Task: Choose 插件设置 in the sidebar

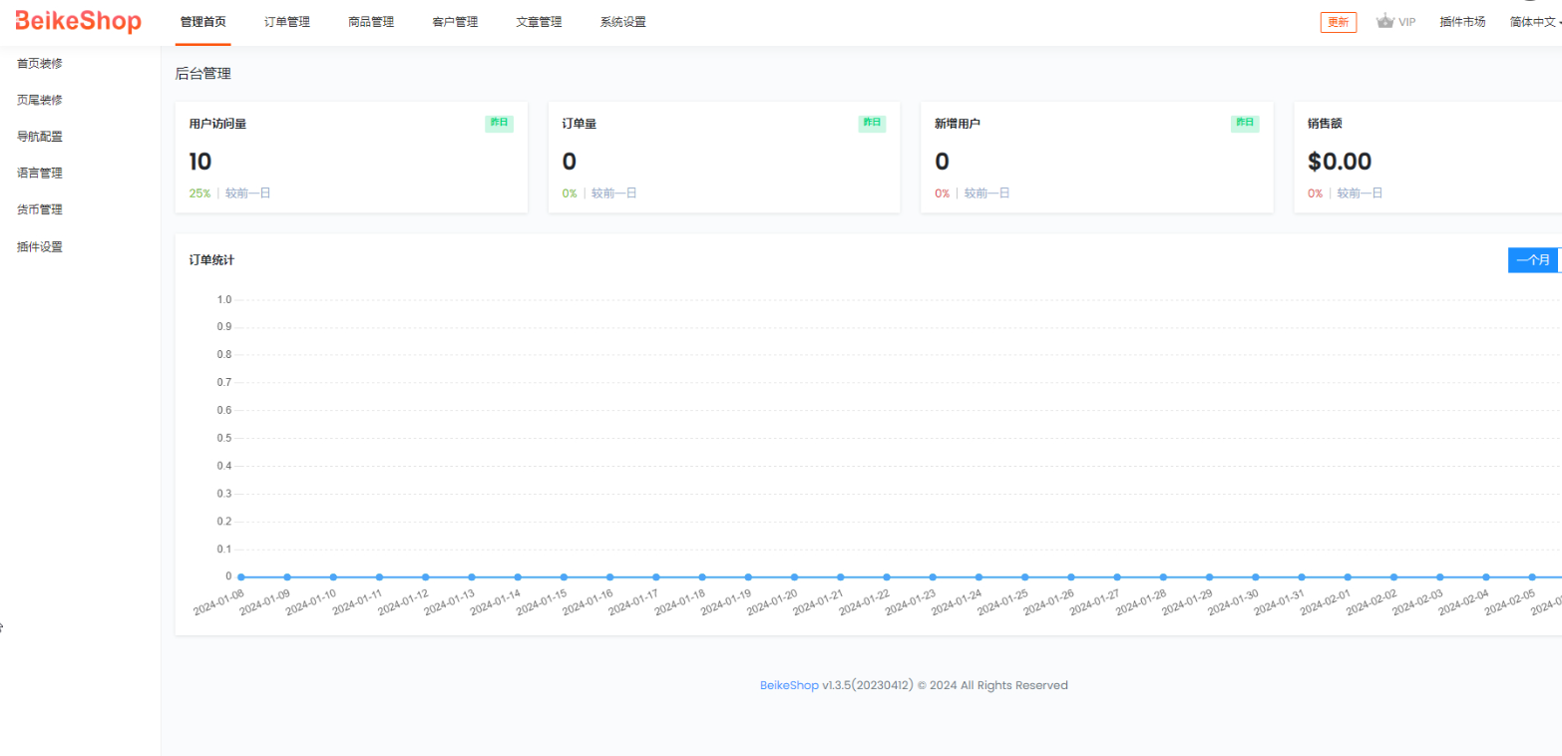Action: tap(40, 246)
